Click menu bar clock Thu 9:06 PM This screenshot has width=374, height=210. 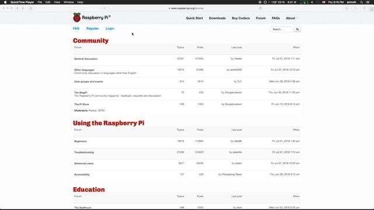(335, 2)
